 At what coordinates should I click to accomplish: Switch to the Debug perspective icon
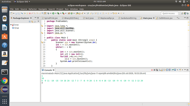188,13
